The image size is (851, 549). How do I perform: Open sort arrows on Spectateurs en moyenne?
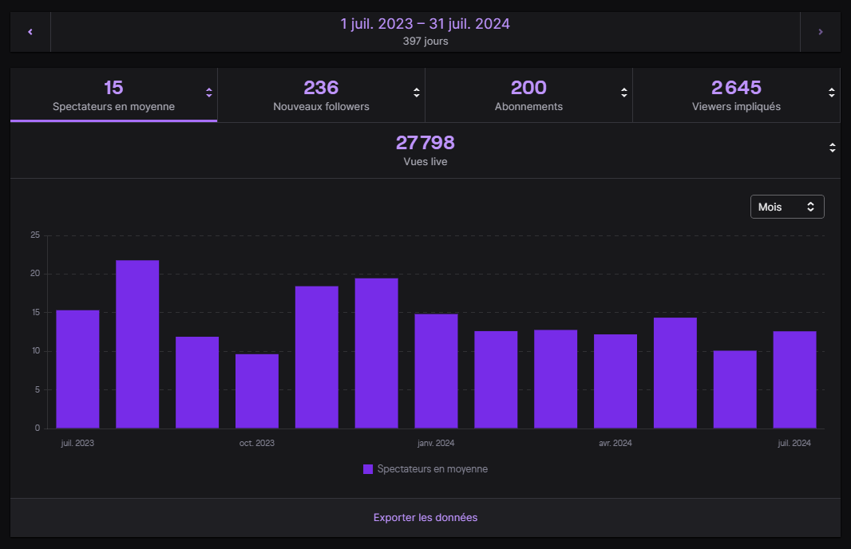209,93
